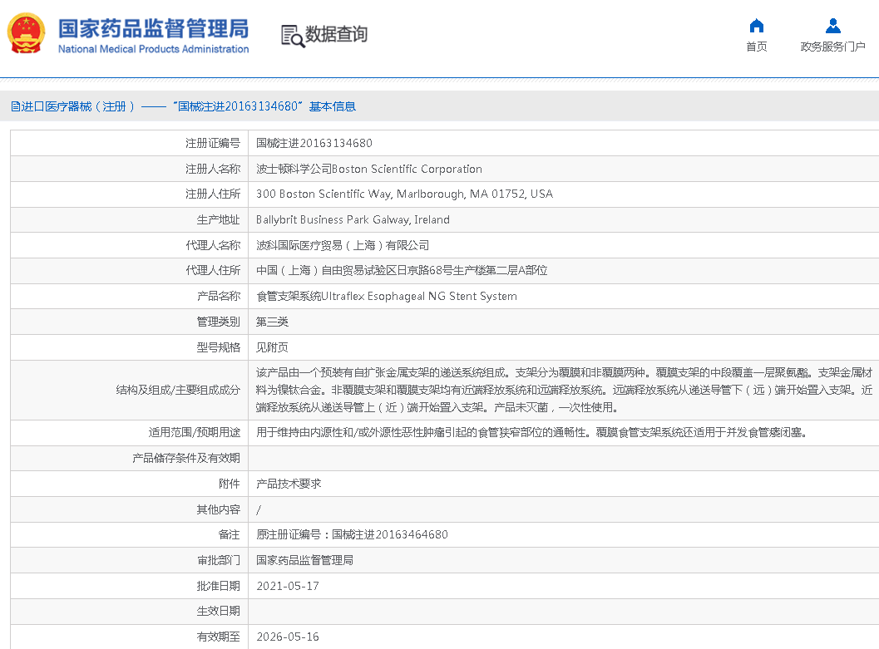Image resolution: width=879 pixels, height=649 pixels.
Task: Open the 国家药品监督管理局 site title
Action: tap(153, 28)
